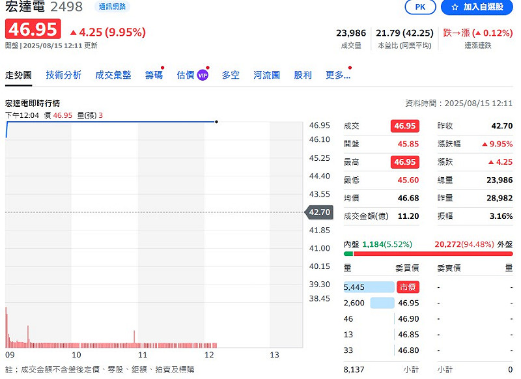Click the 23,986 volume figure
521x379 pixels.
coord(351,33)
